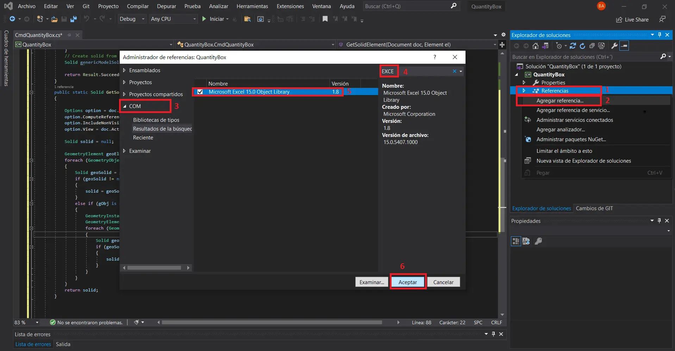The width and height of the screenshot is (675, 351).
Task: Click the Sync with active document icon
Action: (573, 46)
